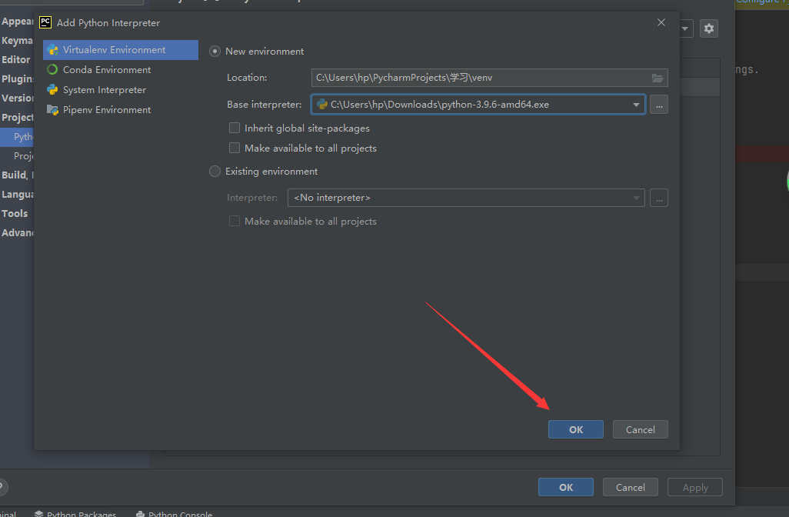The width and height of the screenshot is (789, 517).
Task: Click the folder browse icon in the Location field
Action: point(657,78)
